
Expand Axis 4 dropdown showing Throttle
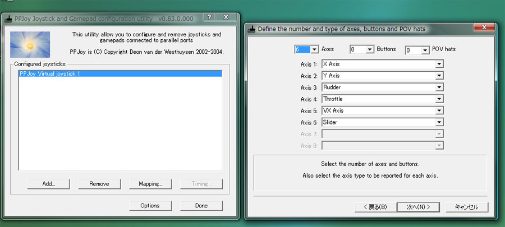(x=439, y=99)
